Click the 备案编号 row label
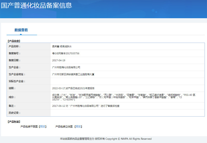The width and height of the screenshot is (207, 143). point(14,53)
